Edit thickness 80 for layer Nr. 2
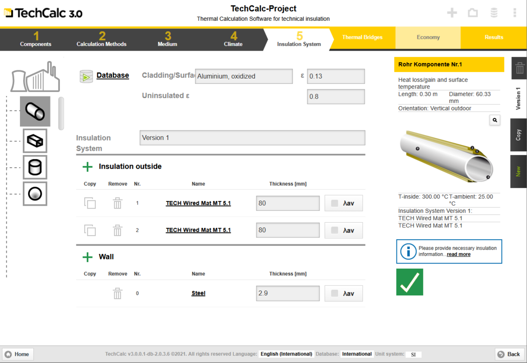The width and height of the screenshot is (527, 363). (x=288, y=230)
